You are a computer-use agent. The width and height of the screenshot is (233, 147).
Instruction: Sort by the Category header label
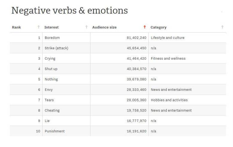[158, 27]
